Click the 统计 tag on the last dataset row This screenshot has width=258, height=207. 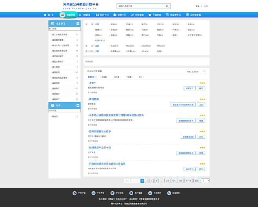[x=201, y=169]
